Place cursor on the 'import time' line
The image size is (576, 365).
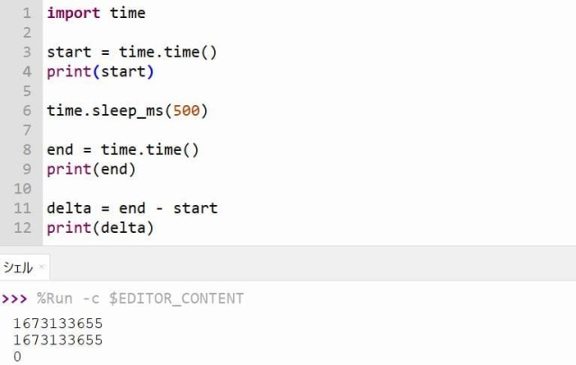[x=96, y=13]
